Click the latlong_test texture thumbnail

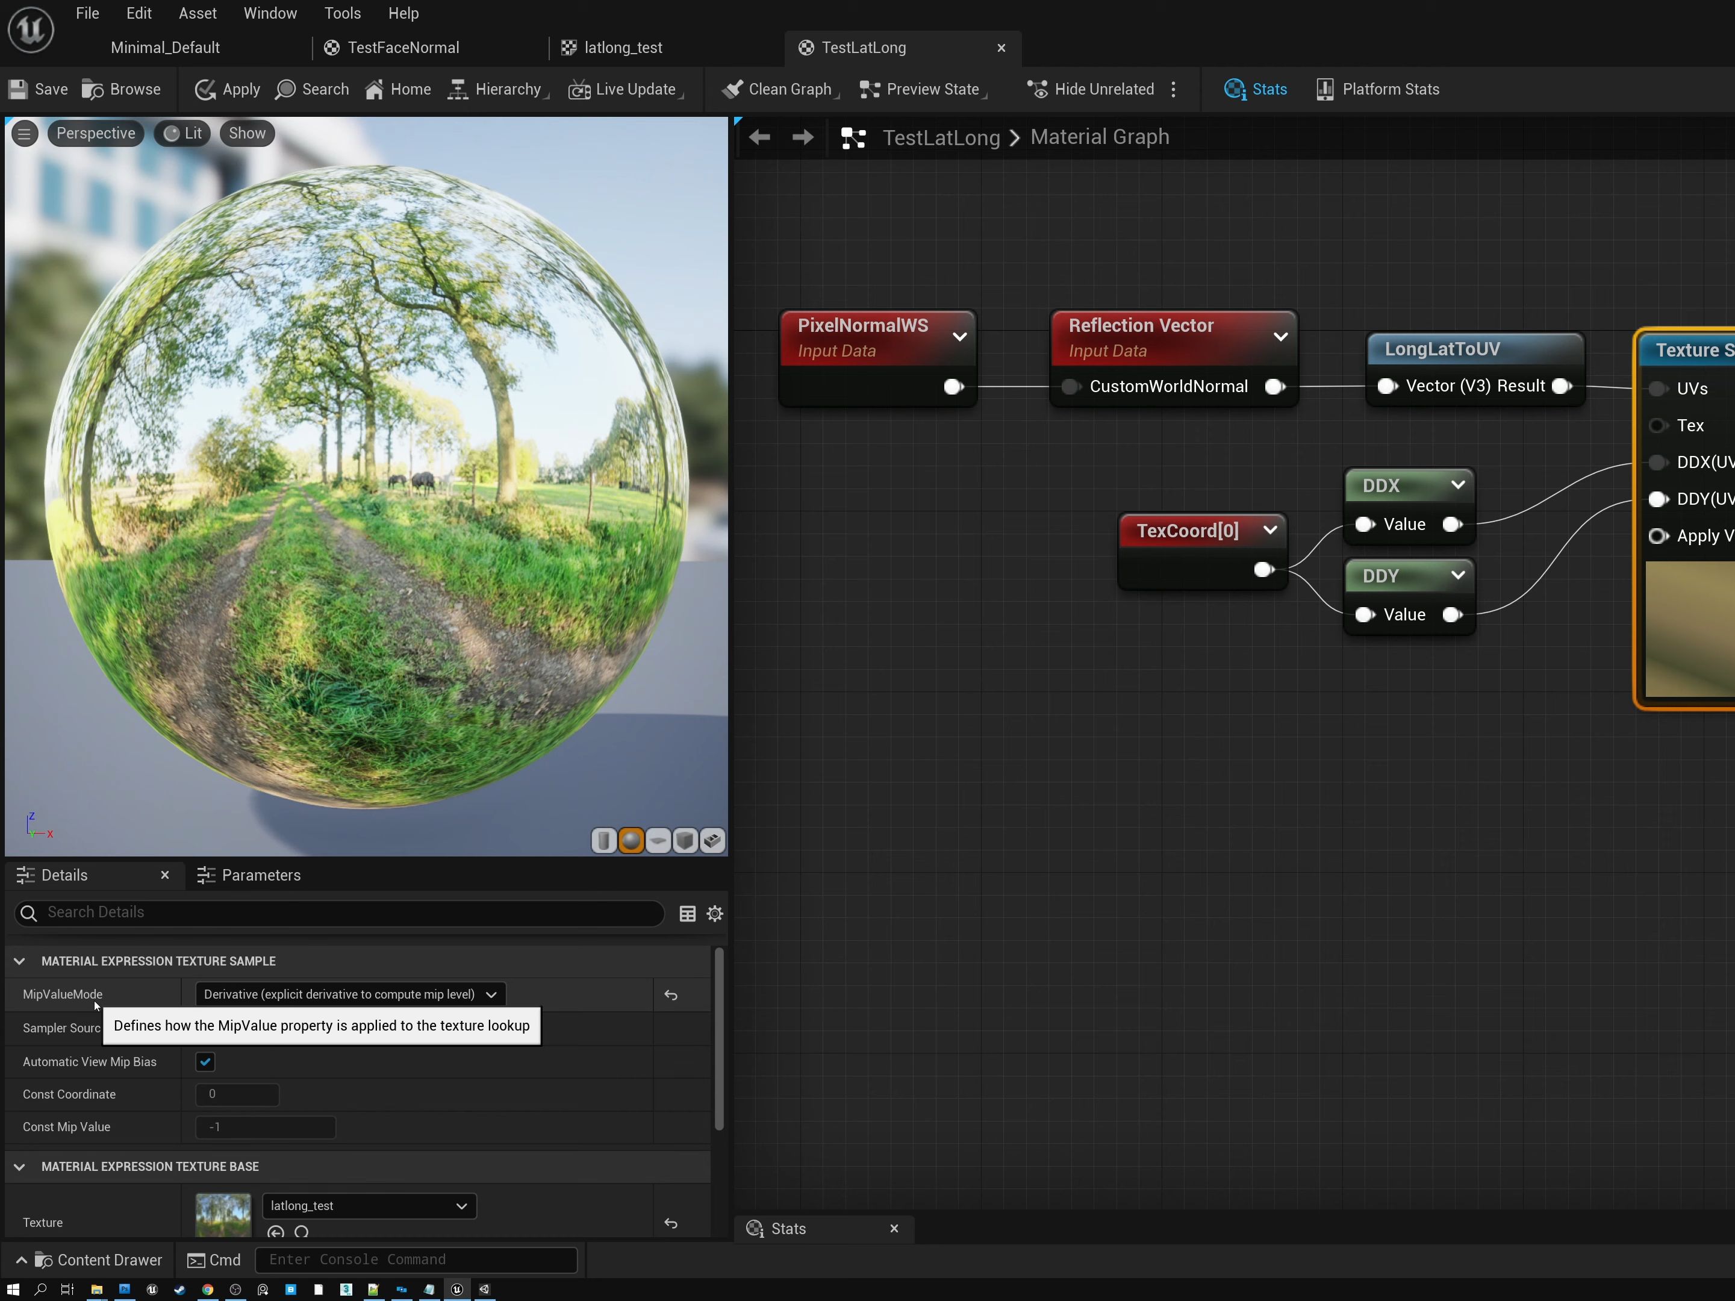tap(223, 1215)
